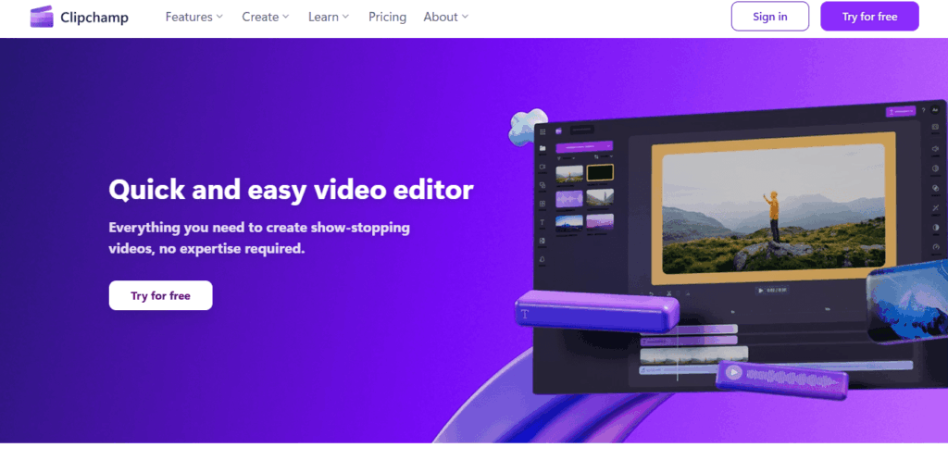Click the Sign in button
The width and height of the screenshot is (948, 460).
(x=769, y=17)
